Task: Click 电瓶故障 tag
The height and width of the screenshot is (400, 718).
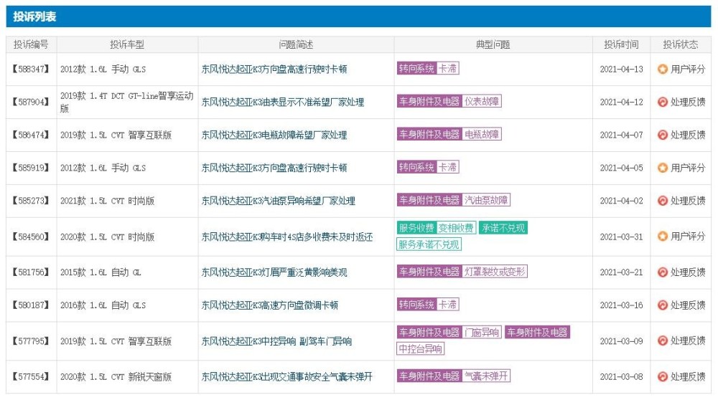Action: click(482, 134)
